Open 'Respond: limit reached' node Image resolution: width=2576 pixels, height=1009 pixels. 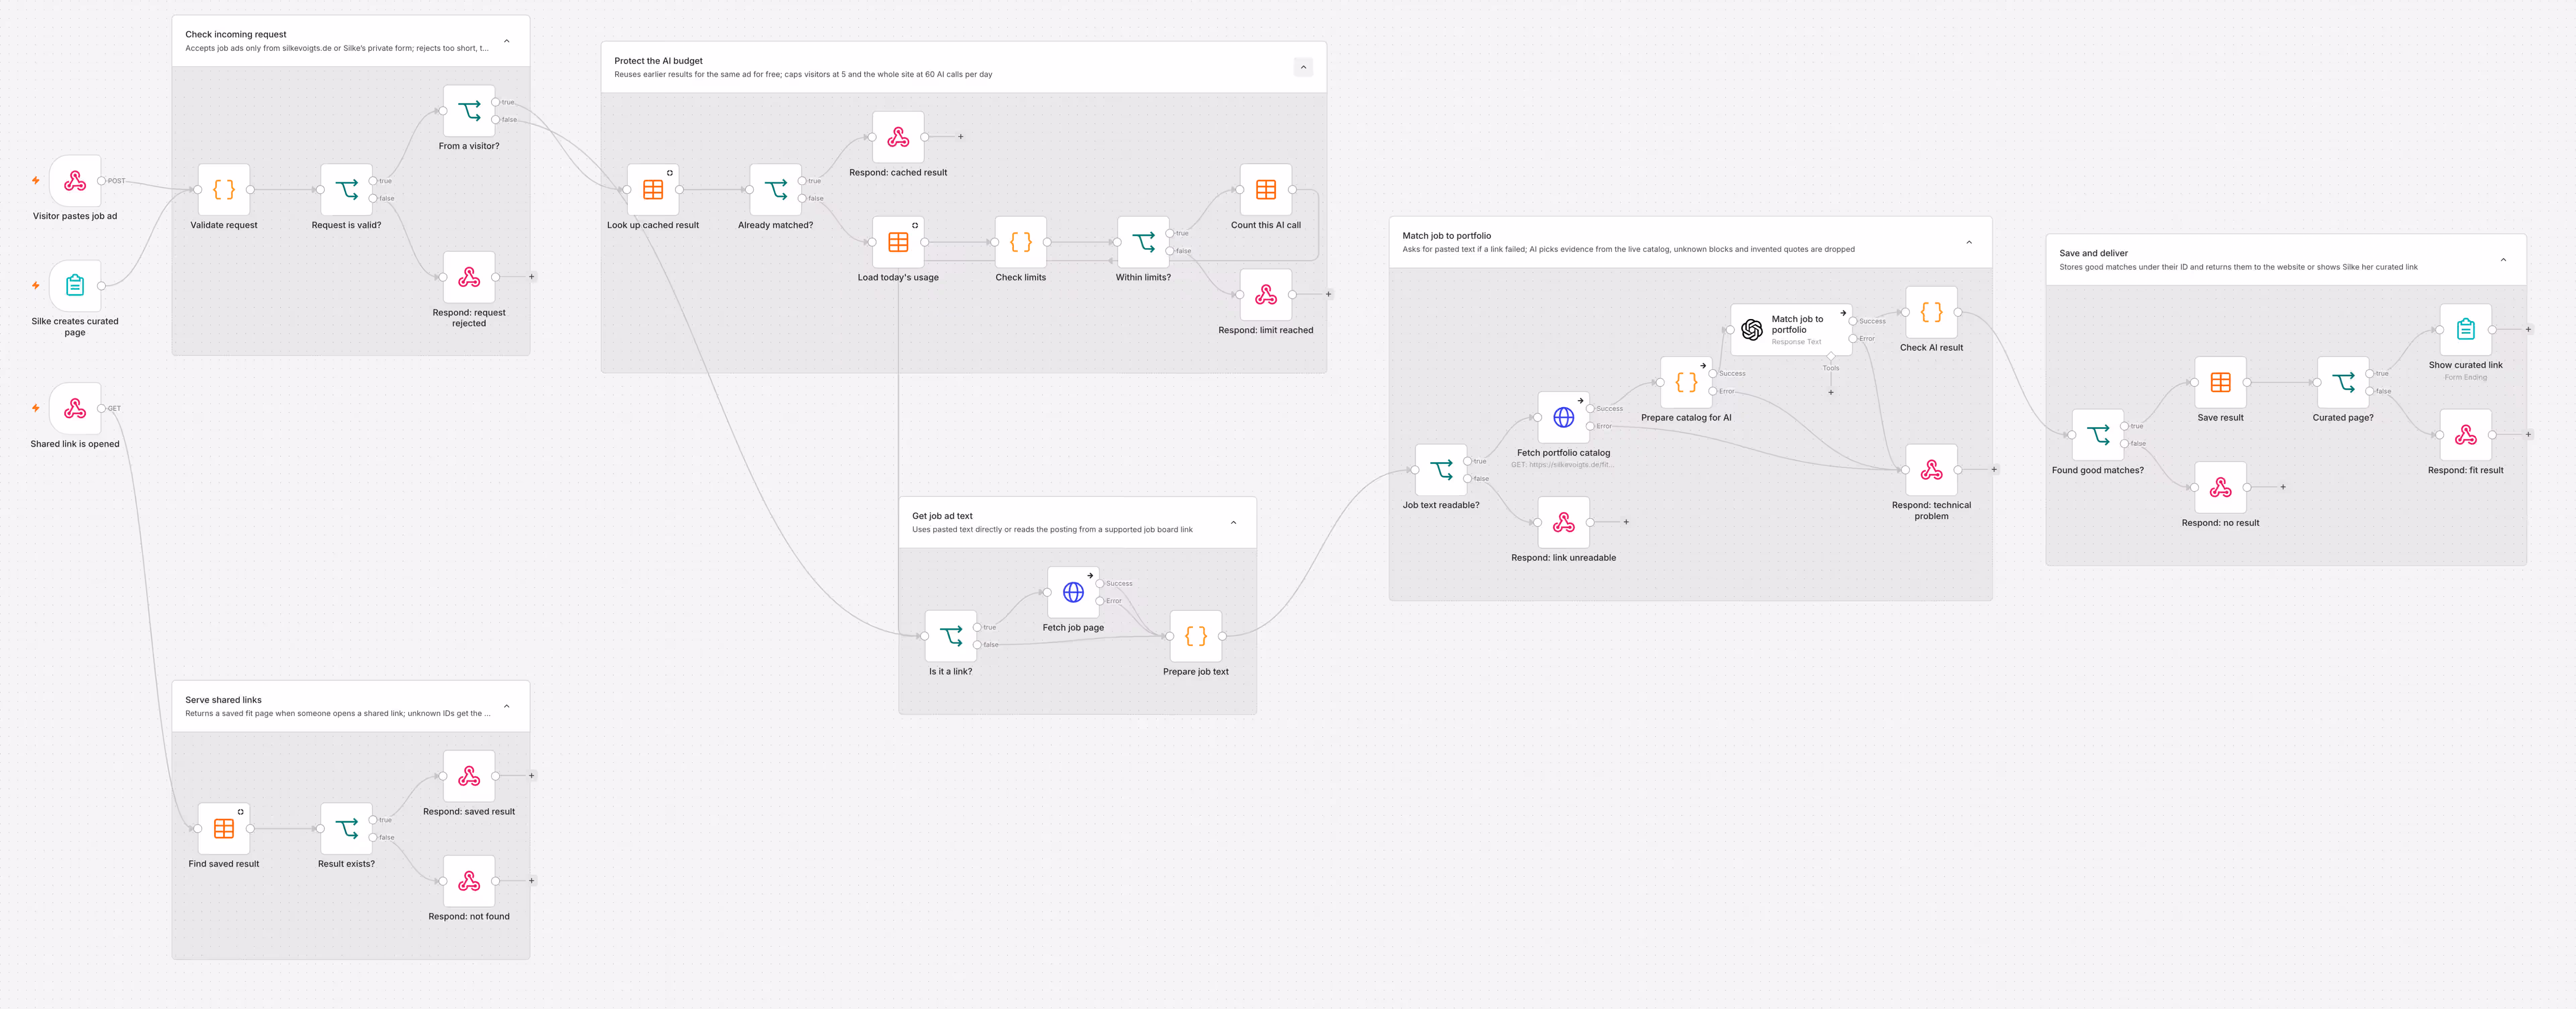pos(1266,295)
